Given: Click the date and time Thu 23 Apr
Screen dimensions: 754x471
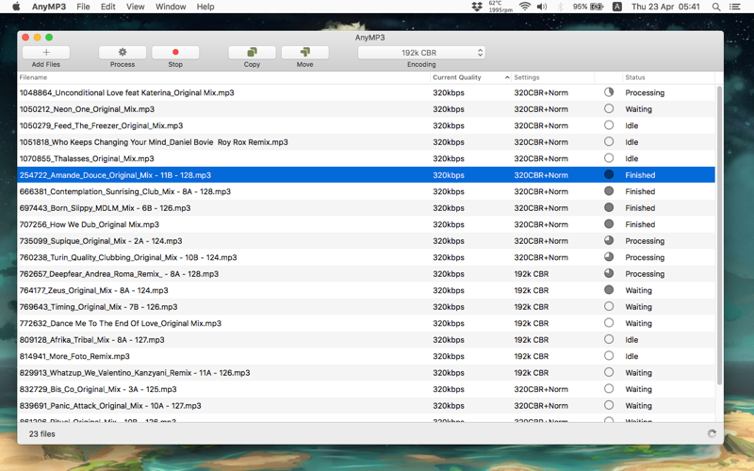Looking at the screenshot, I should [x=665, y=7].
